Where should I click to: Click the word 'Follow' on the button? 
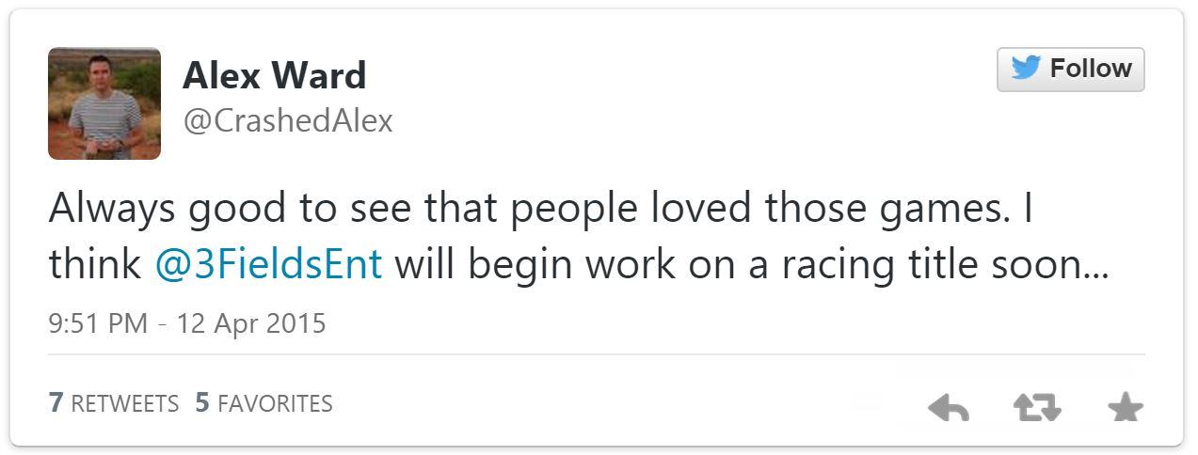coord(1091,69)
